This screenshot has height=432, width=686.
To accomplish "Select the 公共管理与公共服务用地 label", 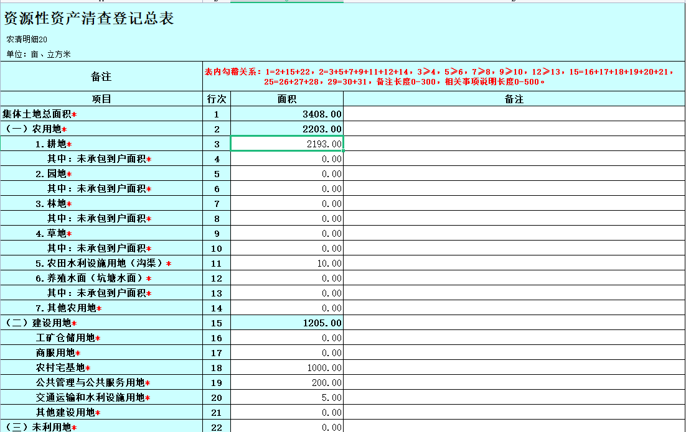I will (93, 382).
